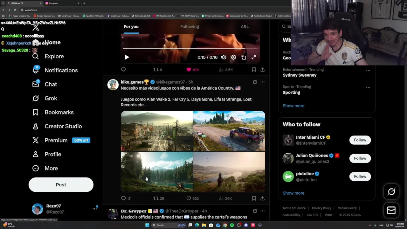Switch to the ARL tab
Screen dimensions: 407x229
[x=245, y=27]
